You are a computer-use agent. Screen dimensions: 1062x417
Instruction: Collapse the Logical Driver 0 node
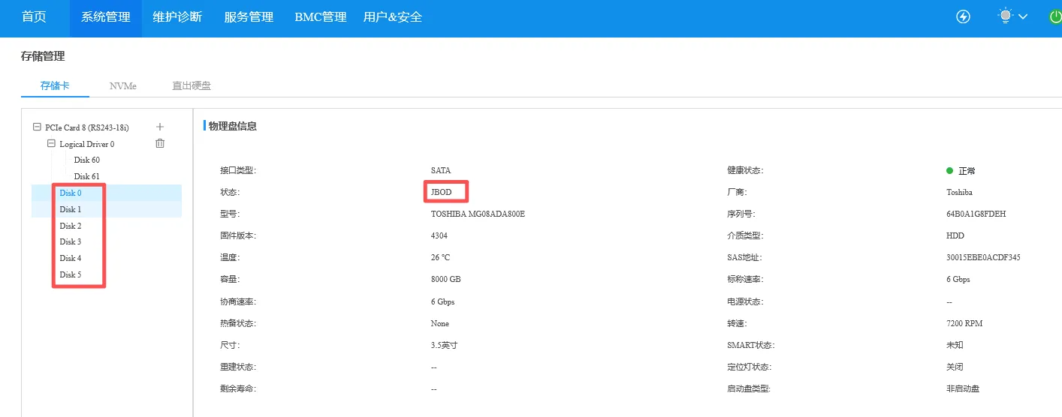[x=51, y=143]
